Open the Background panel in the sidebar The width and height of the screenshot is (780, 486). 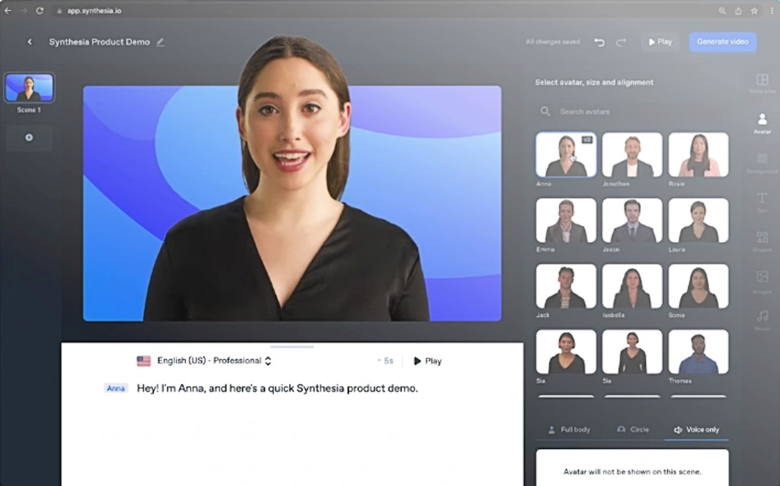(762, 162)
